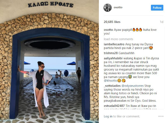
Task: Open the @khsotto mention
Action: point(111,81)
